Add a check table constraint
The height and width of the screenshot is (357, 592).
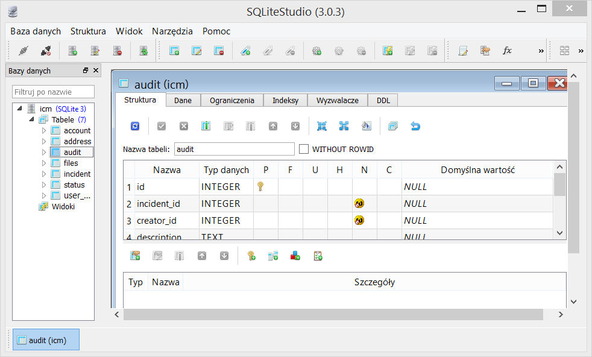318,256
